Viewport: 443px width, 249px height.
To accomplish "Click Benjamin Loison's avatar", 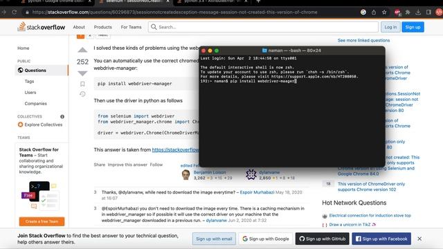I will pyautogui.click(x=186, y=175).
